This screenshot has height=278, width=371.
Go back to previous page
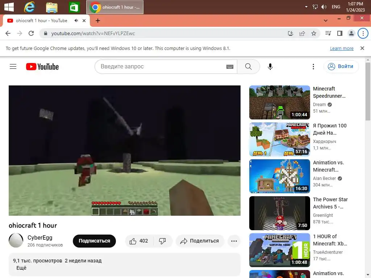[x=8, y=33]
